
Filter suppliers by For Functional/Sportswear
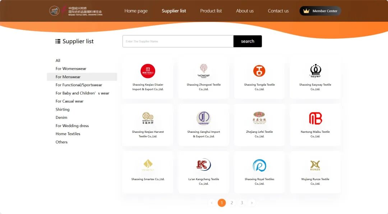coord(79,85)
